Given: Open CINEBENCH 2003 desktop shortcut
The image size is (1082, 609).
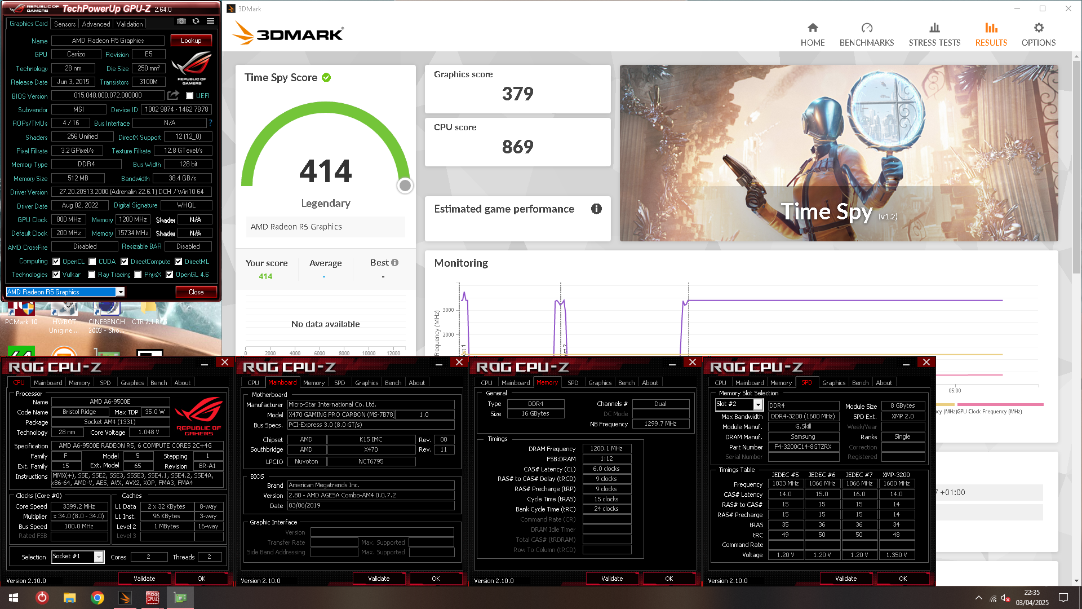Looking at the screenshot, I should click(107, 317).
